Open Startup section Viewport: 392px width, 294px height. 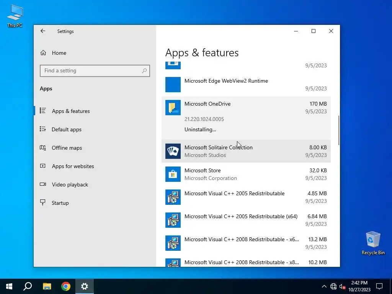tap(60, 203)
